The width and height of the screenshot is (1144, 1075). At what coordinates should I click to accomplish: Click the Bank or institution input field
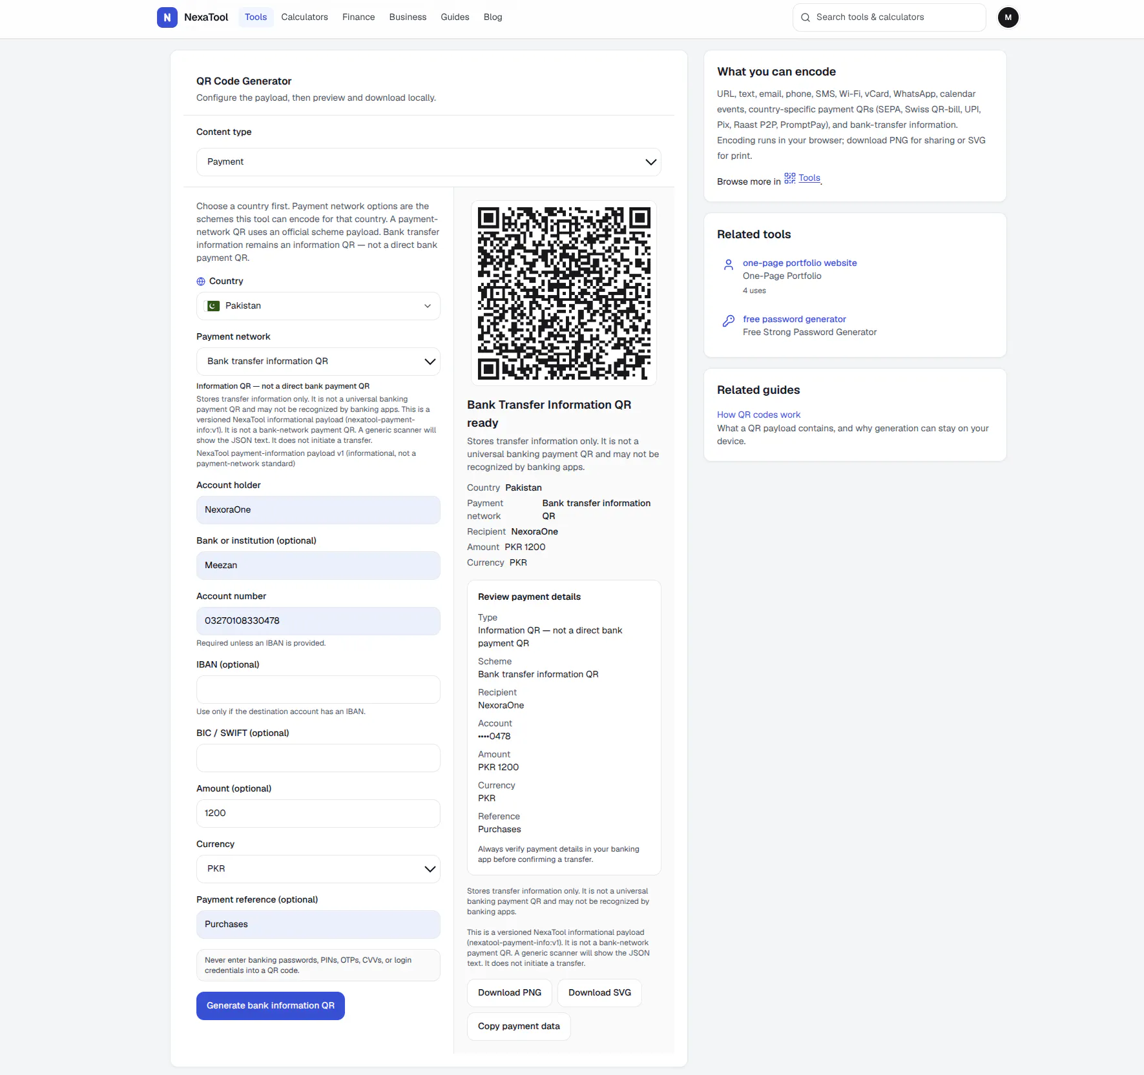(x=318, y=566)
